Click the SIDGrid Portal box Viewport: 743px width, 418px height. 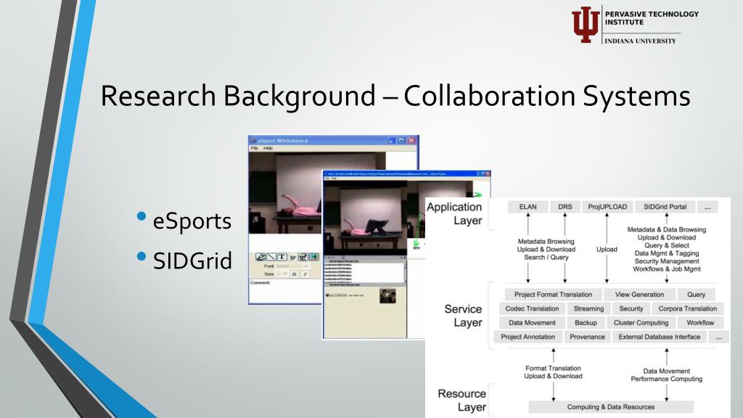(665, 207)
